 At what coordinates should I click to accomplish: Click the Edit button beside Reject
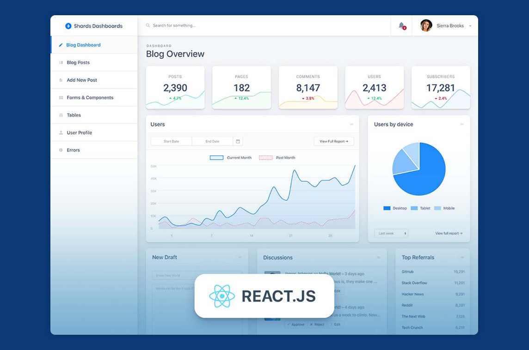335,325
